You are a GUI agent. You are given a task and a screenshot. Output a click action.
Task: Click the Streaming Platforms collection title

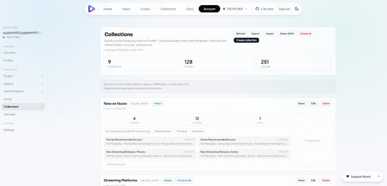[x=120, y=180]
